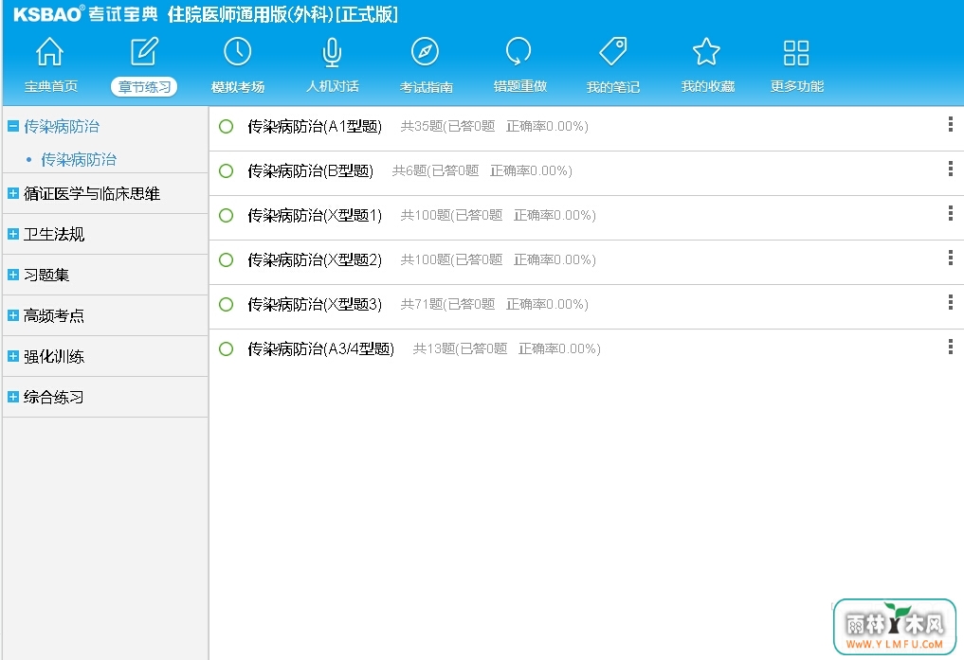
Task: Open more options for 传染病防治(B型题) row
Action: point(951,169)
